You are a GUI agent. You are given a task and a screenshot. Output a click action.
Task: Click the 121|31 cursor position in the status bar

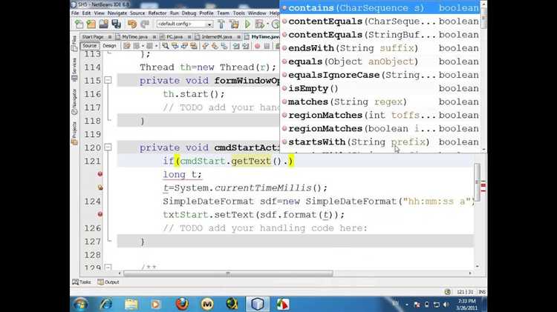(465, 292)
